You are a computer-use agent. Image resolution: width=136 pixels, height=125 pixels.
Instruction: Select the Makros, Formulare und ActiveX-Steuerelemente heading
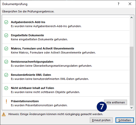pos(43,48)
